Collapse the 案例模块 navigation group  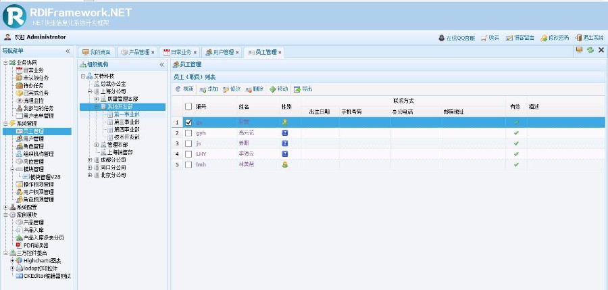5,215
